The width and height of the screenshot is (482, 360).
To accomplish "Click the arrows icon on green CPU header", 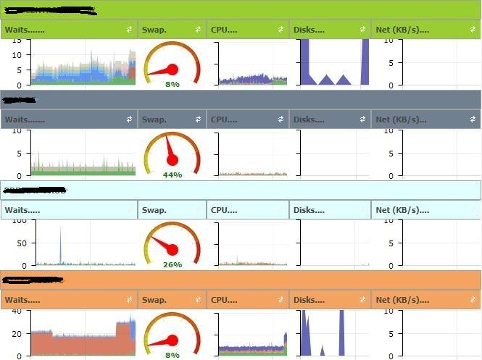I will click(x=281, y=30).
